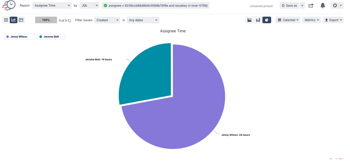Open the Created filter issues dropdown

107,20
